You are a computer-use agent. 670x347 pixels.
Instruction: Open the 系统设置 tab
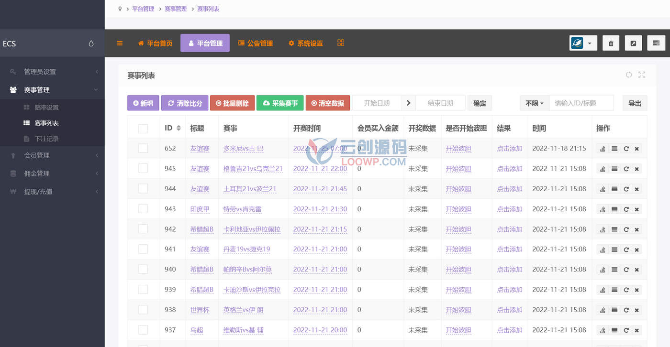(x=305, y=43)
